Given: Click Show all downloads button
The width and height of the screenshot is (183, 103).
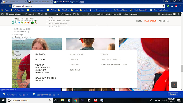Looking at the screenshot, I should [x=173, y=94].
